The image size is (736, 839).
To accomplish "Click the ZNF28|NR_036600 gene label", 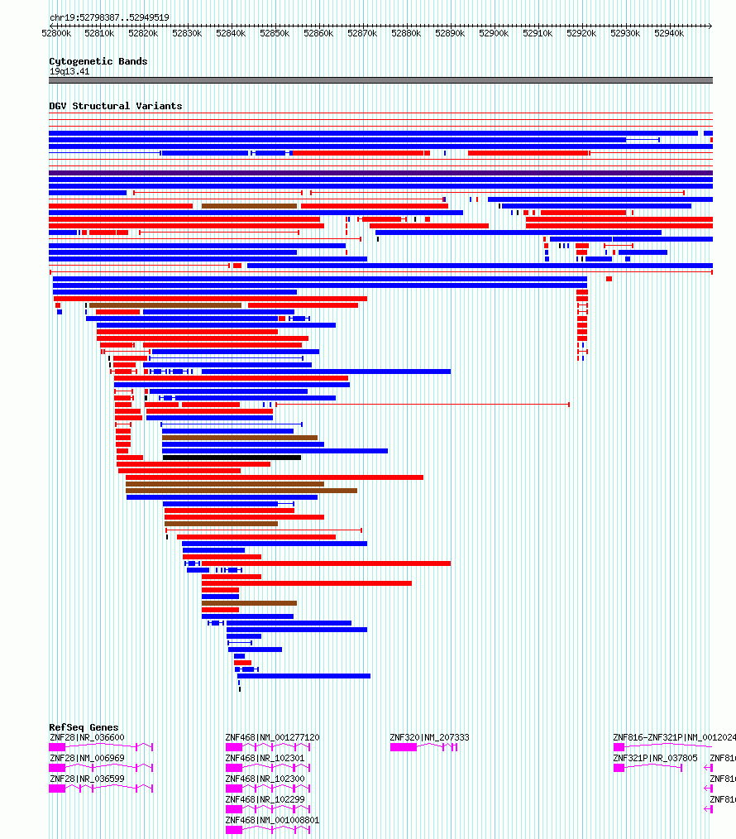I will (87, 737).
